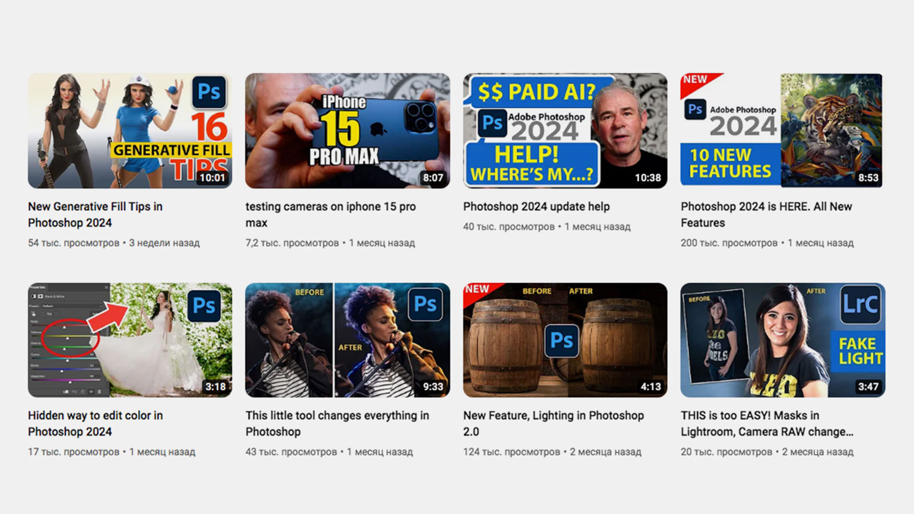
Task: Click title 'Photoshop 2024 is HERE. All New Features'
Action: tap(766, 214)
